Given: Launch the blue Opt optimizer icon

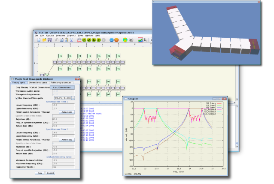Looking at the screenshot, I should [x=112, y=40].
